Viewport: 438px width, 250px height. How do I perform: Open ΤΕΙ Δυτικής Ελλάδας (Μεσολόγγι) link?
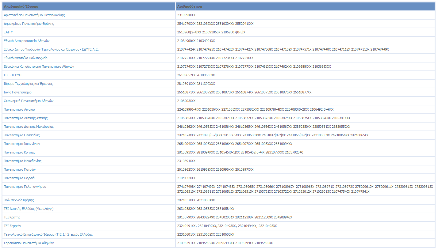[x=29, y=209]
